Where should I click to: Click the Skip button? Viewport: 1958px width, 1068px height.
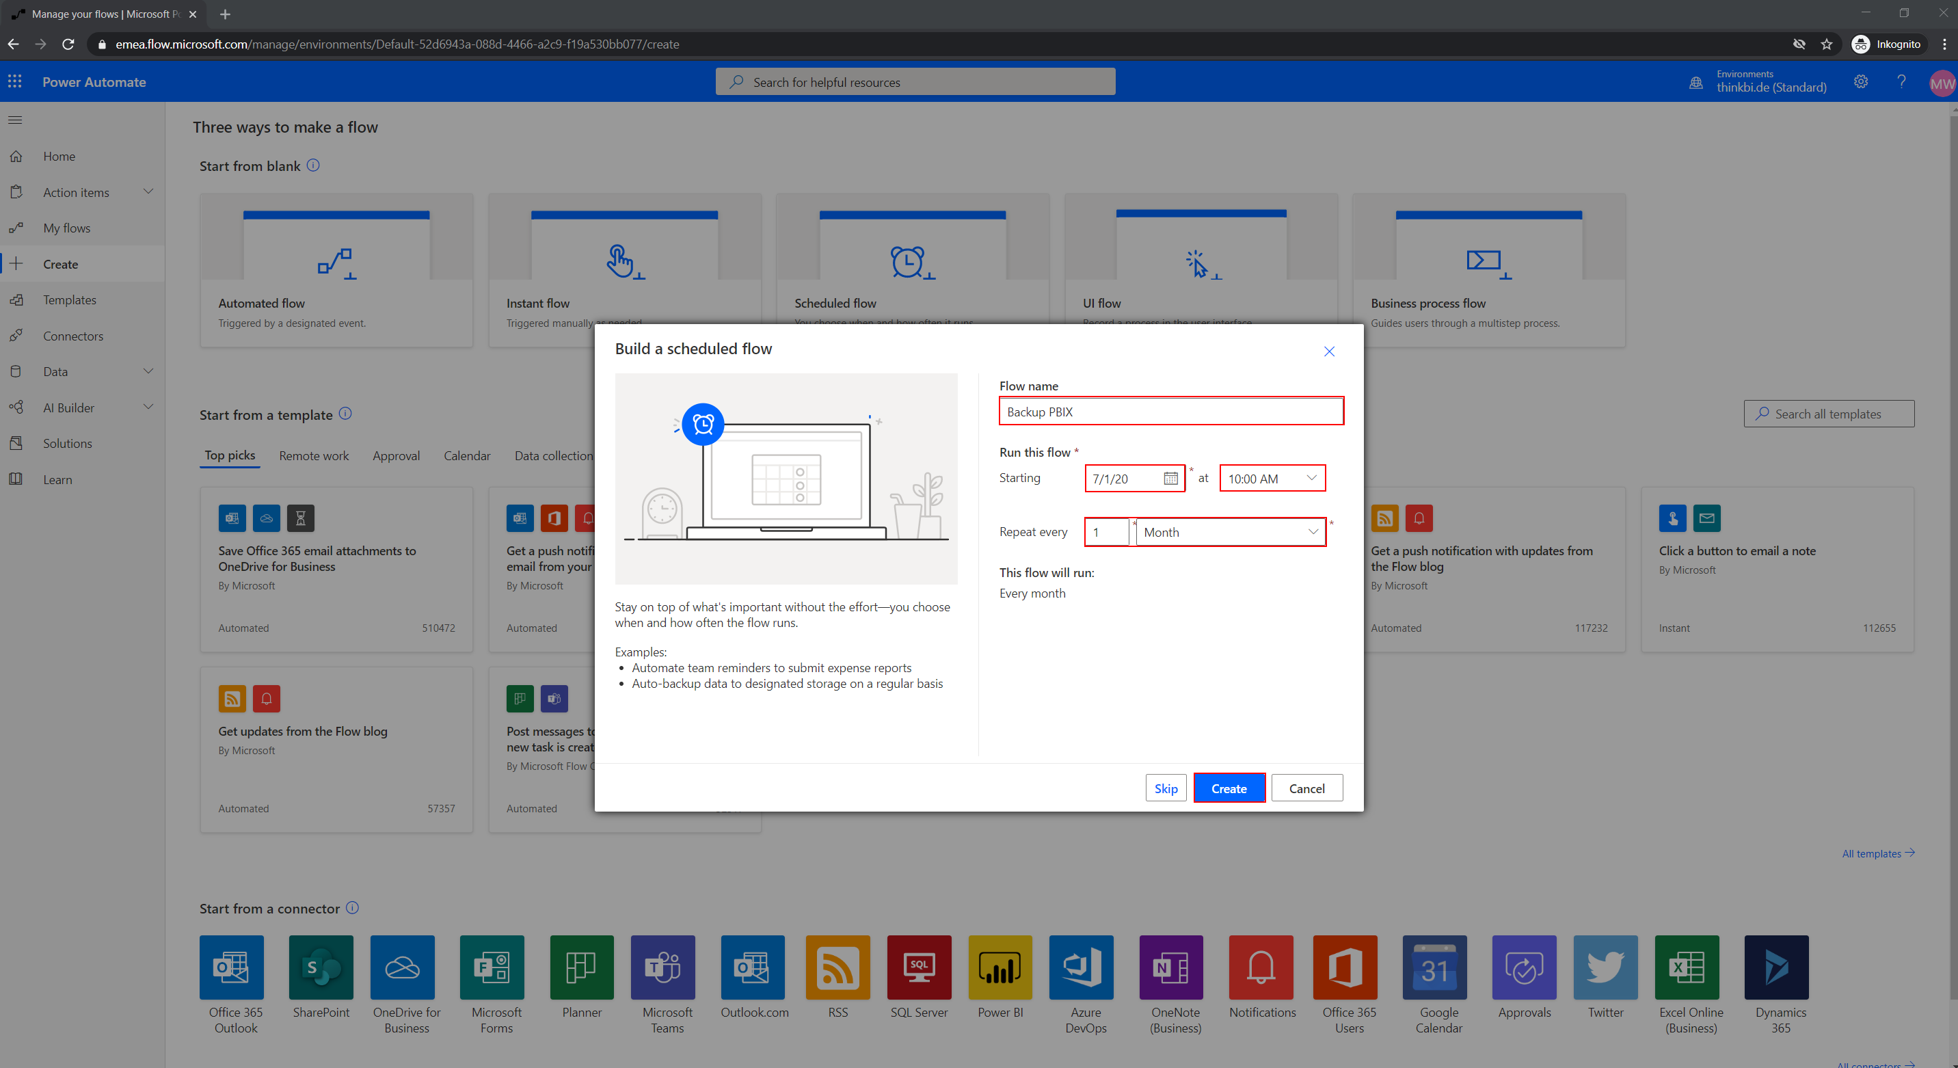pyautogui.click(x=1165, y=788)
